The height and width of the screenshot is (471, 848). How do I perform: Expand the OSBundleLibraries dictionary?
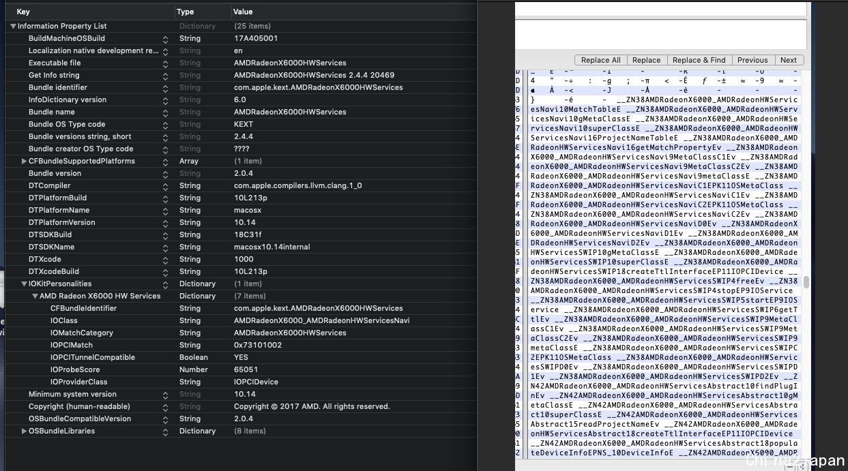[25, 431]
